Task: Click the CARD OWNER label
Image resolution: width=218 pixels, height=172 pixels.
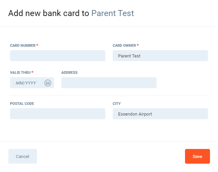Action: (124, 45)
